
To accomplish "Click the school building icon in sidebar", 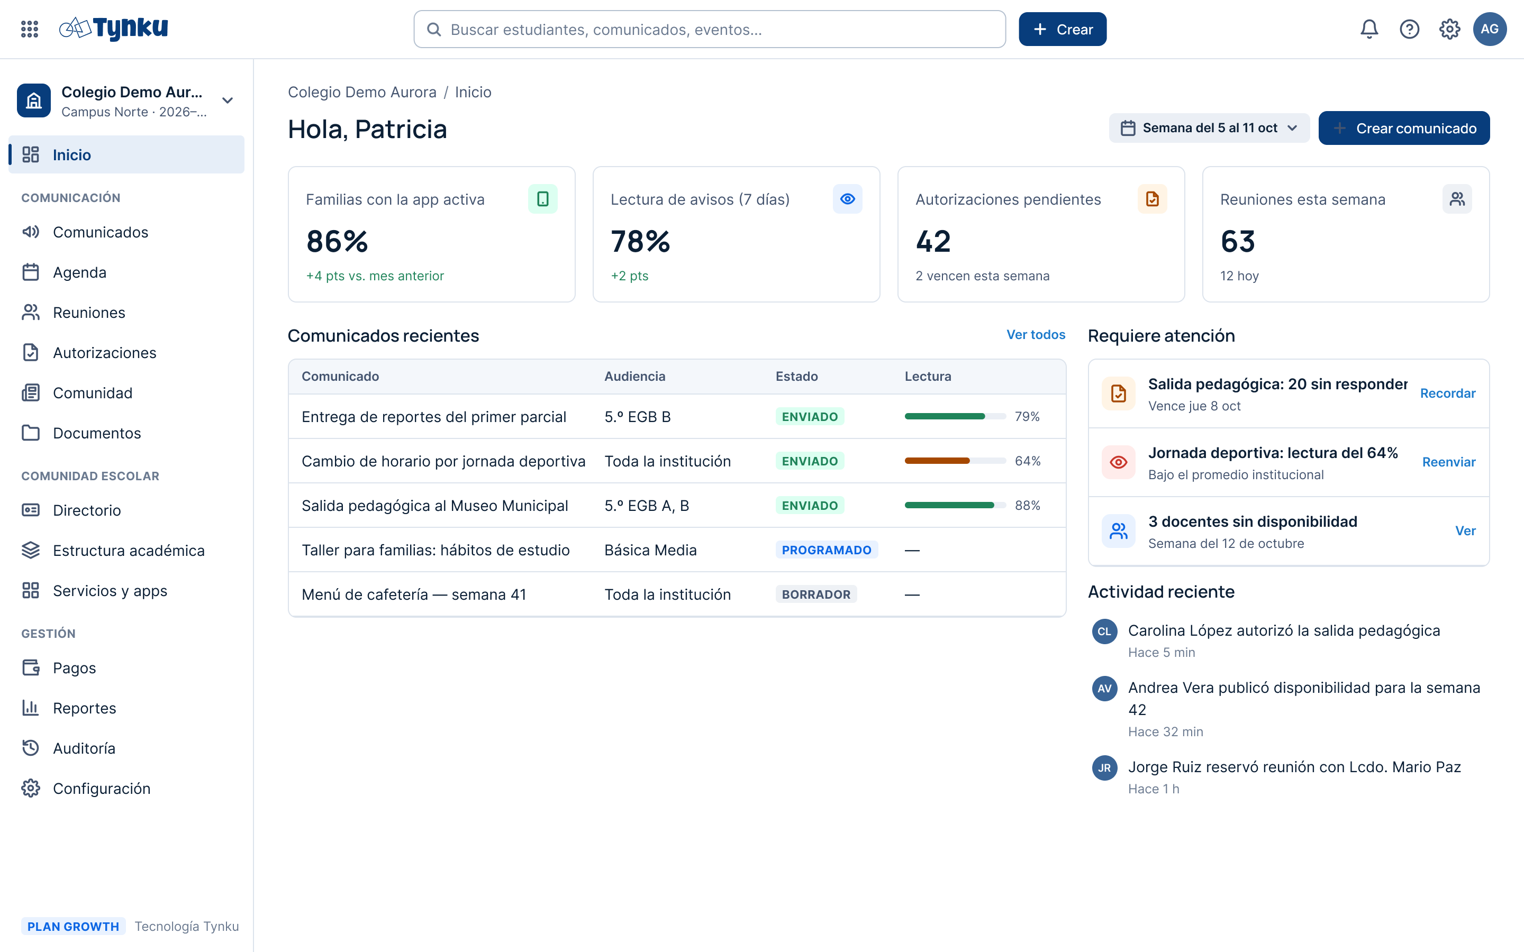I will [34, 100].
